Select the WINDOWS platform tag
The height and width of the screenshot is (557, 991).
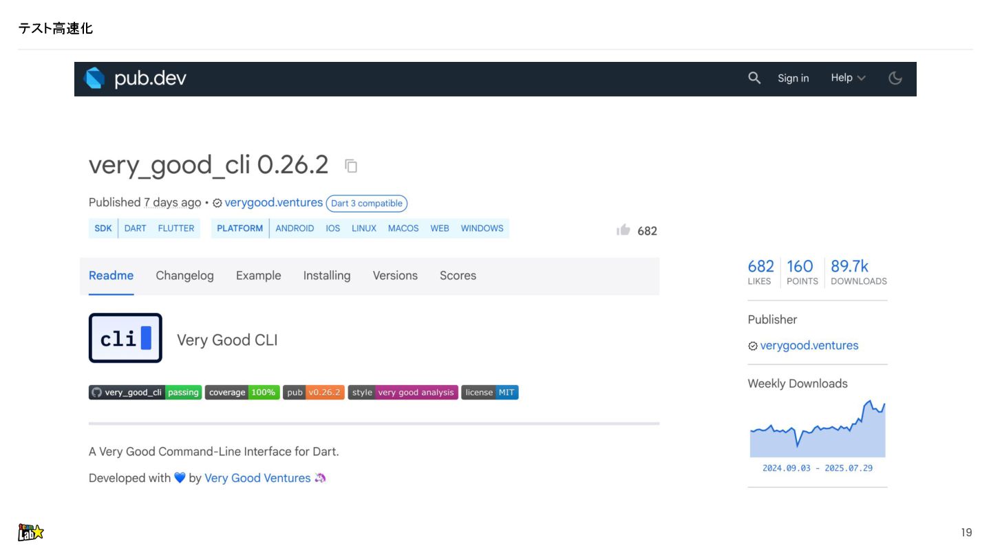[x=482, y=228]
